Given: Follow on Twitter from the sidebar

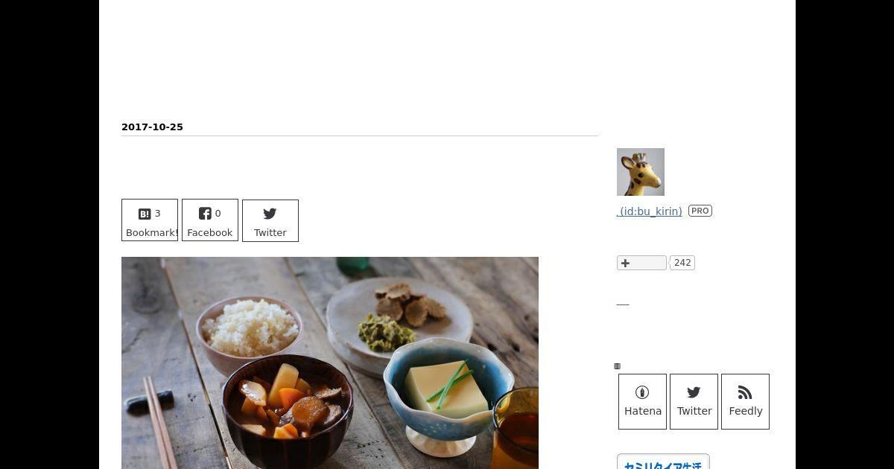Looking at the screenshot, I should 694,401.
